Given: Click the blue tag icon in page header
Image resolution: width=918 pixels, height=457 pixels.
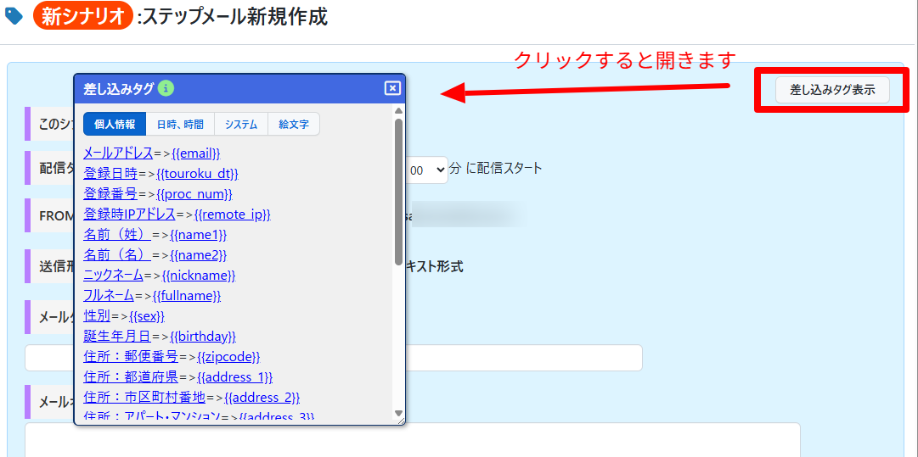Looking at the screenshot, I should [x=14, y=16].
